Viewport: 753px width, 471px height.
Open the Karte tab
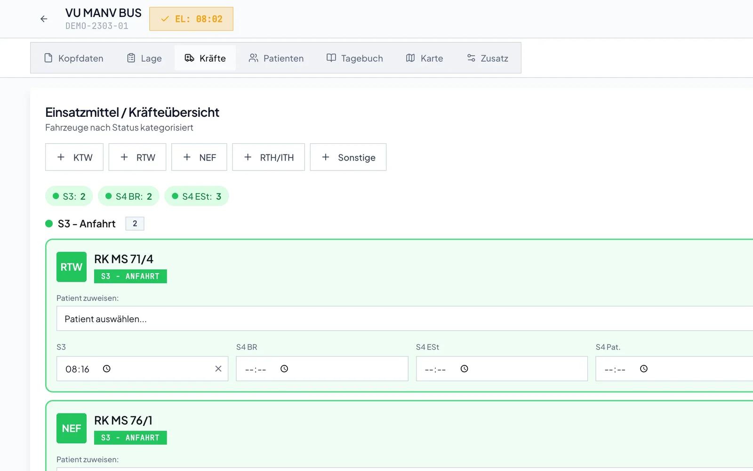pos(425,58)
